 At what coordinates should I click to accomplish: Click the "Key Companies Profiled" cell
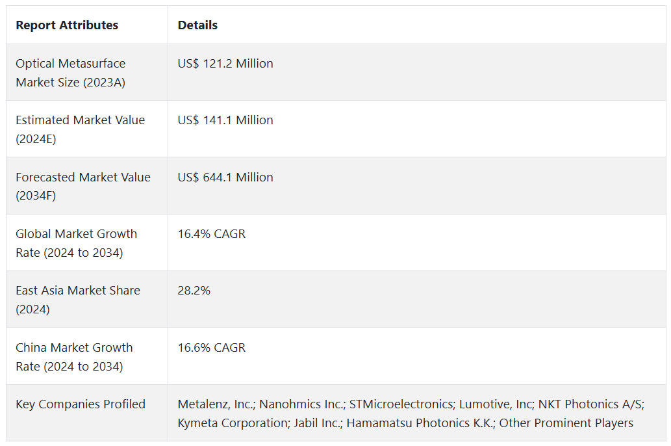[81, 404]
